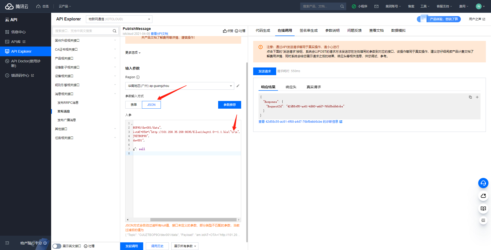Expand the response with plus icon
This screenshot has width=491, height=250.
[x=477, y=97]
